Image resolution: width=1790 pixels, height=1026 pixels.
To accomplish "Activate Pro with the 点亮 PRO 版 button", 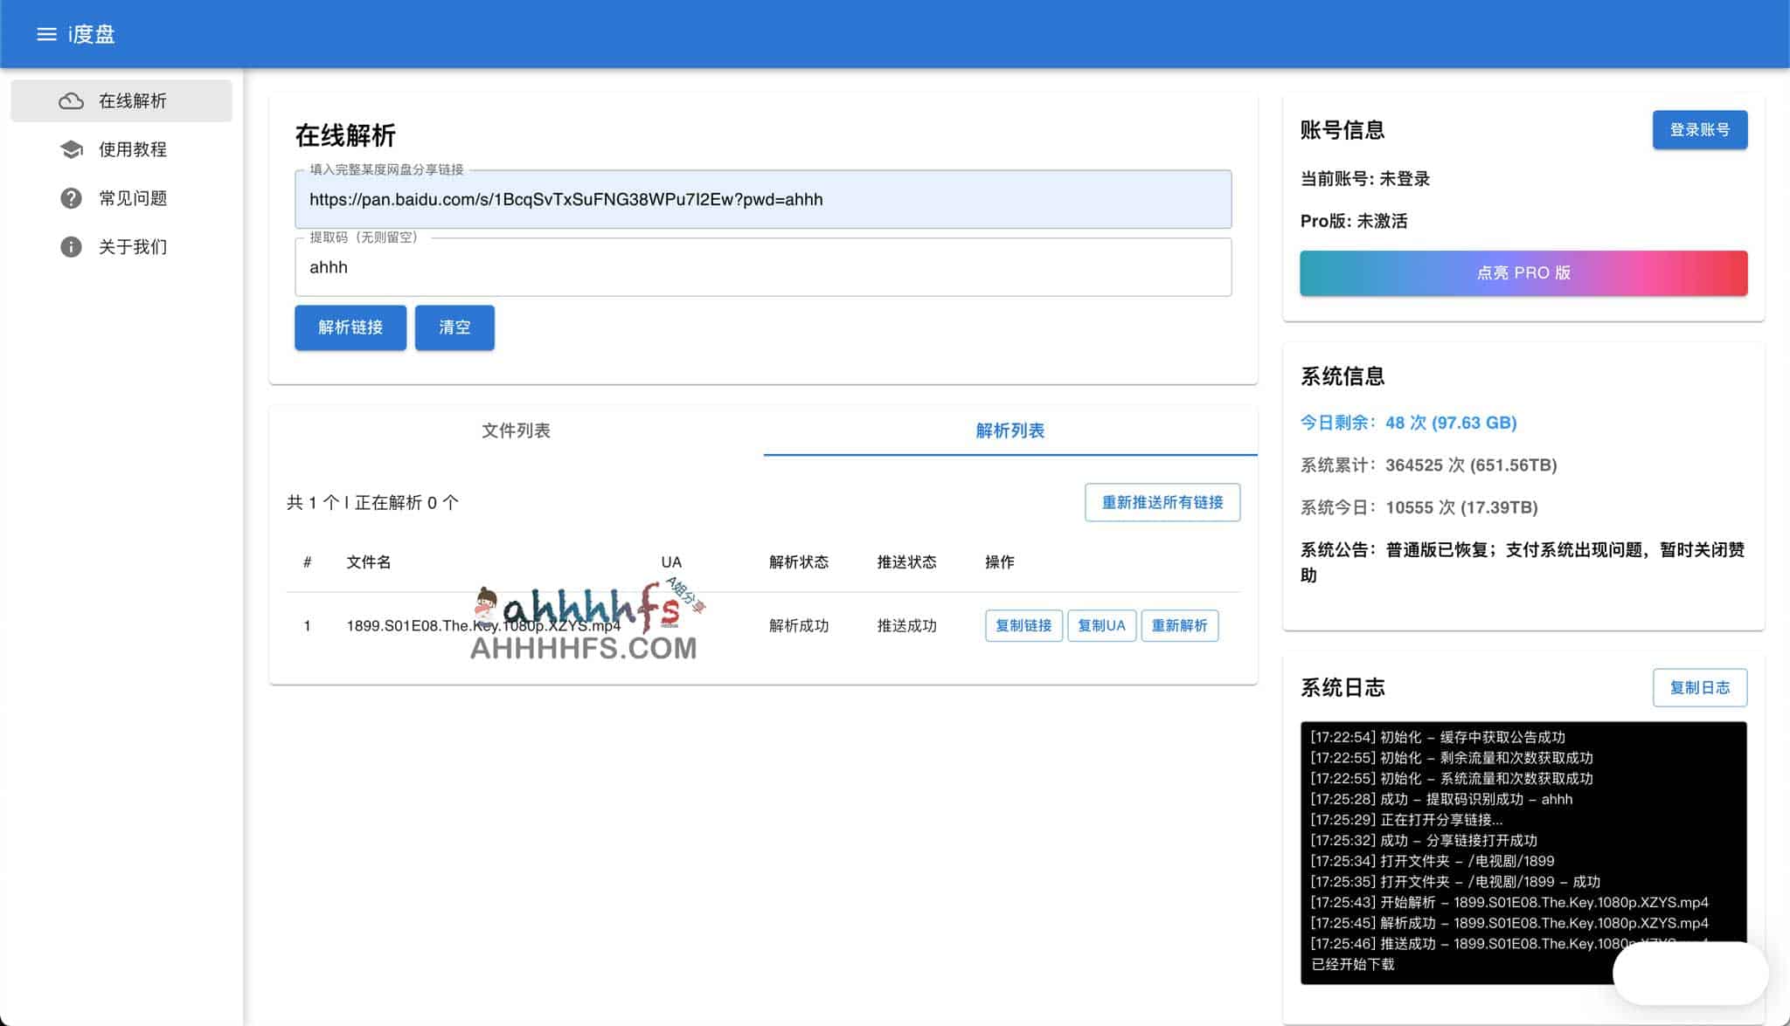I will pyautogui.click(x=1523, y=272).
